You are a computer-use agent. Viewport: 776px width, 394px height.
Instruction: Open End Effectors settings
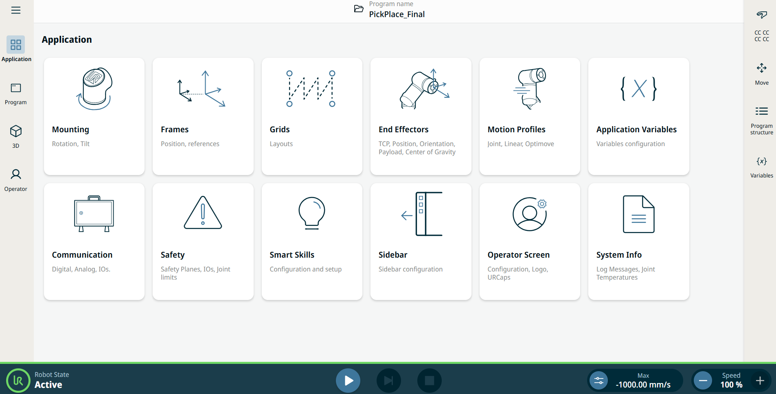pos(421,116)
